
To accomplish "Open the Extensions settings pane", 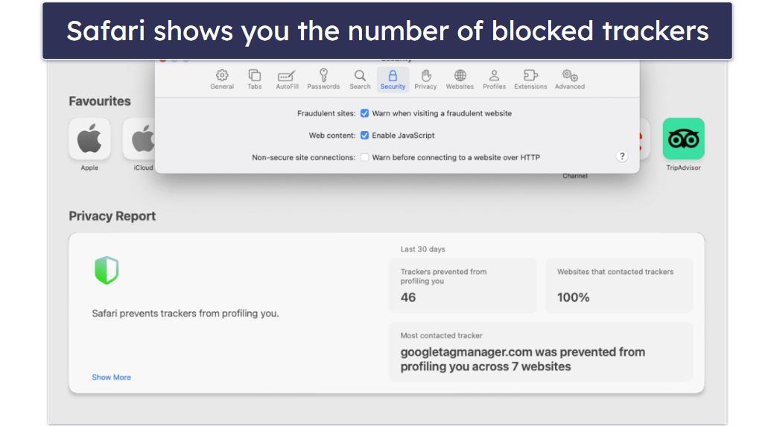I will [530, 79].
